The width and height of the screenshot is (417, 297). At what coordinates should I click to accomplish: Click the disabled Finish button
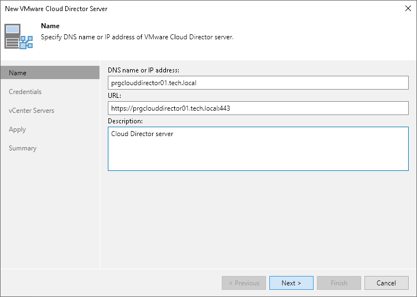(339, 283)
